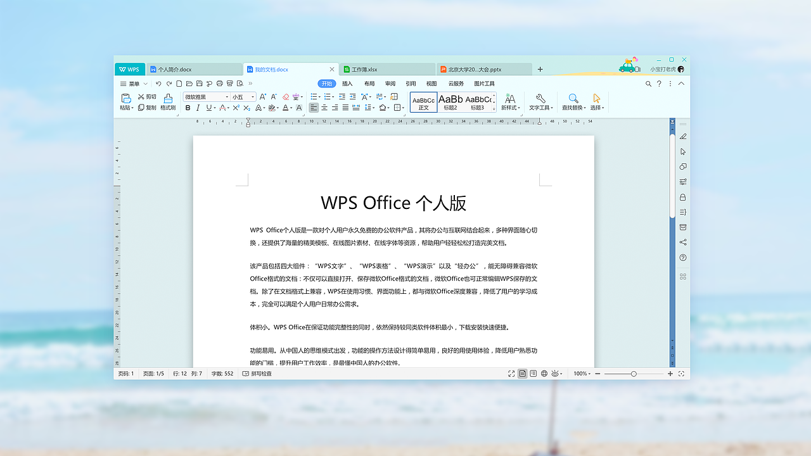The width and height of the screenshot is (811, 456).
Task: Open the 布局 (Layout) ribbon tab
Action: coord(369,84)
